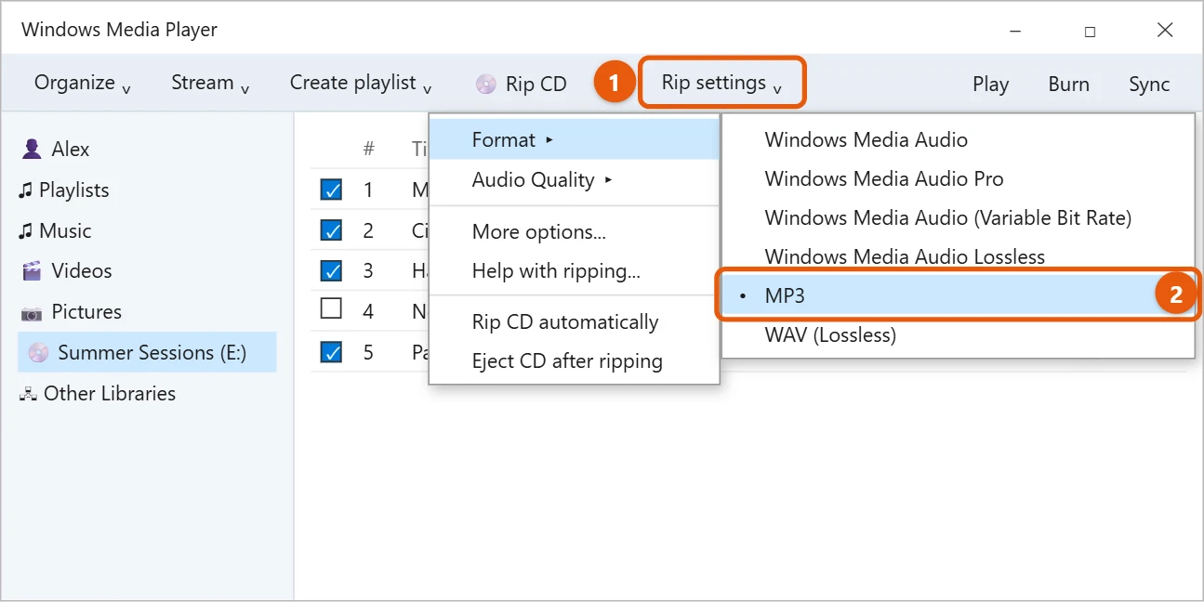1204x602 pixels.
Task: Select Summer Sessions (E:) disc
Action: click(x=147, y=352)
